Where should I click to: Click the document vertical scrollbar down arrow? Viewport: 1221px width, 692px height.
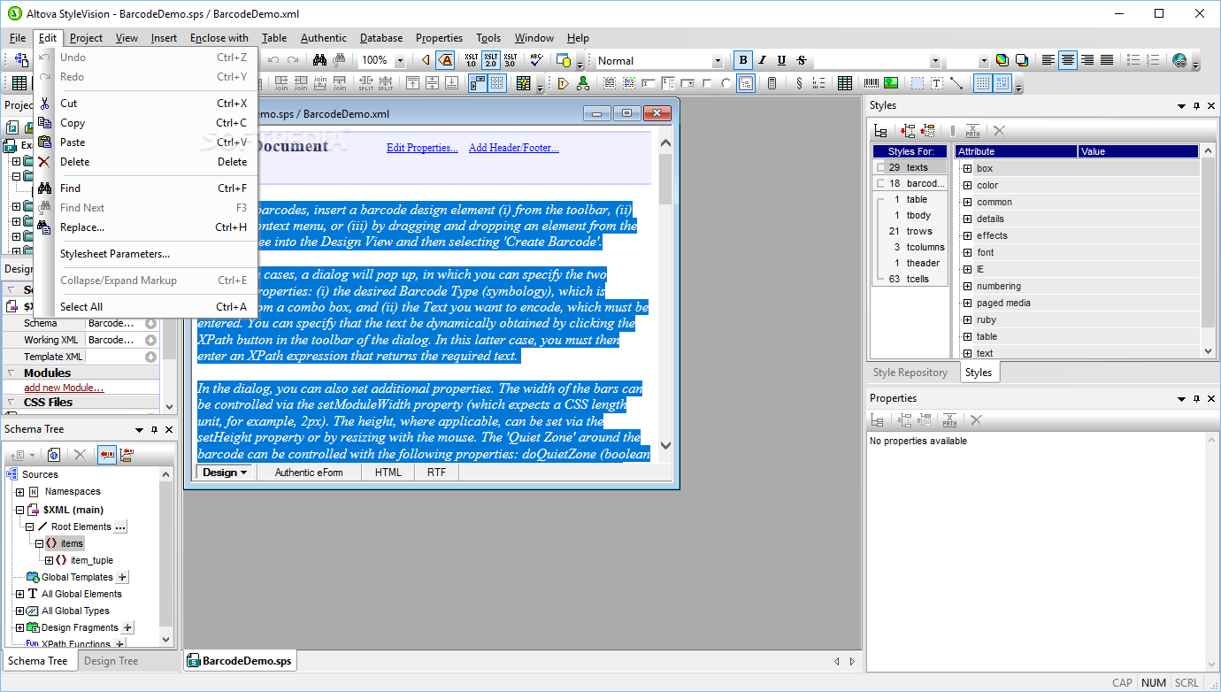coord(666,446)
